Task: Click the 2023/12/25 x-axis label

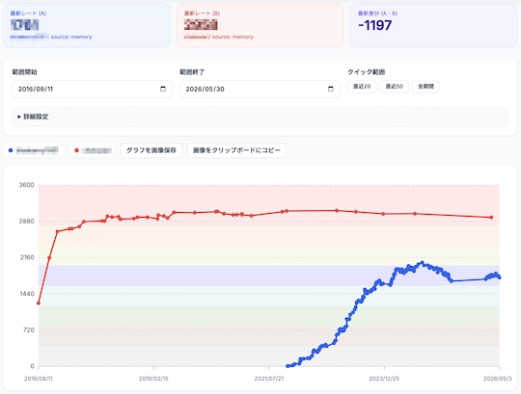Action: point(384,379)
